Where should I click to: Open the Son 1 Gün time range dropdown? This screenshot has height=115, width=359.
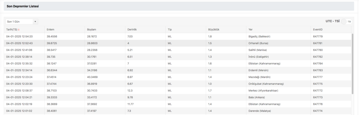coord(22,22)
